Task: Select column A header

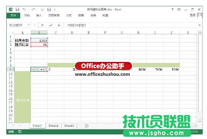Action: coord(23,32)
